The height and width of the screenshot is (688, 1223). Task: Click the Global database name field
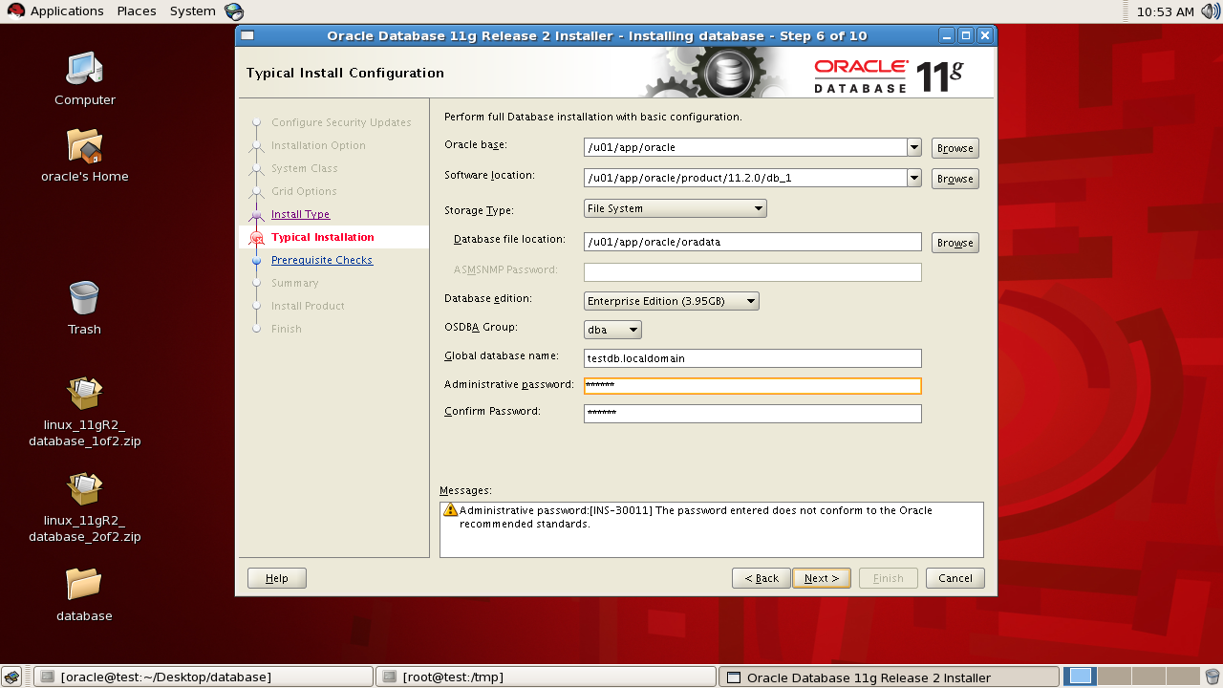(753, 358)
